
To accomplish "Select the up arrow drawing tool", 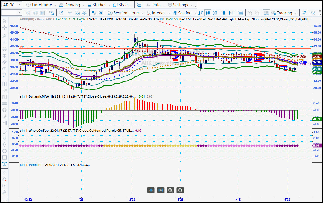I will [4, 144].
